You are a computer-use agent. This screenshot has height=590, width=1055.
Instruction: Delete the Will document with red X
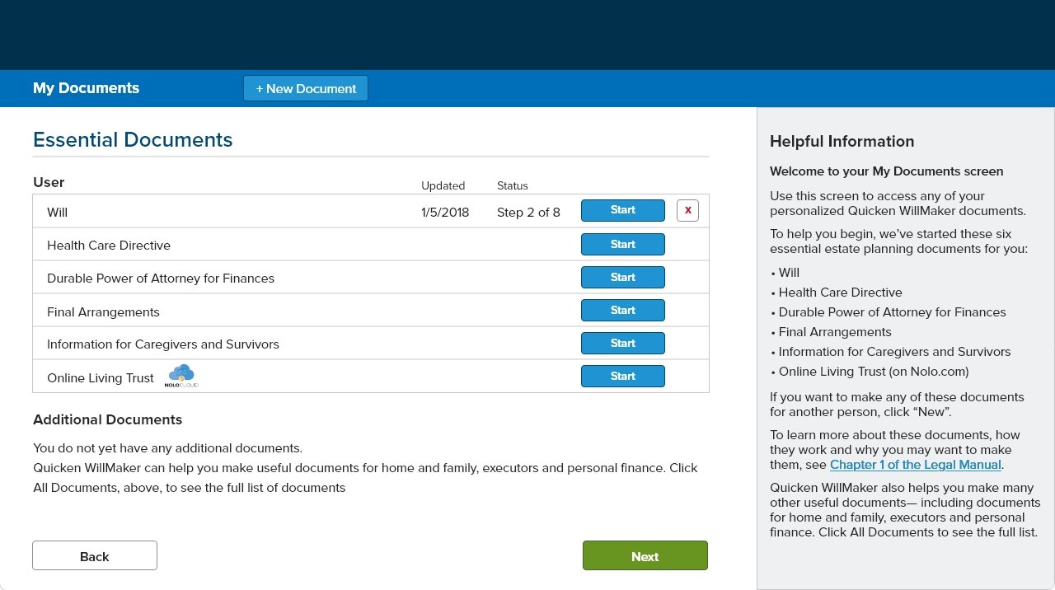(687, 211)
